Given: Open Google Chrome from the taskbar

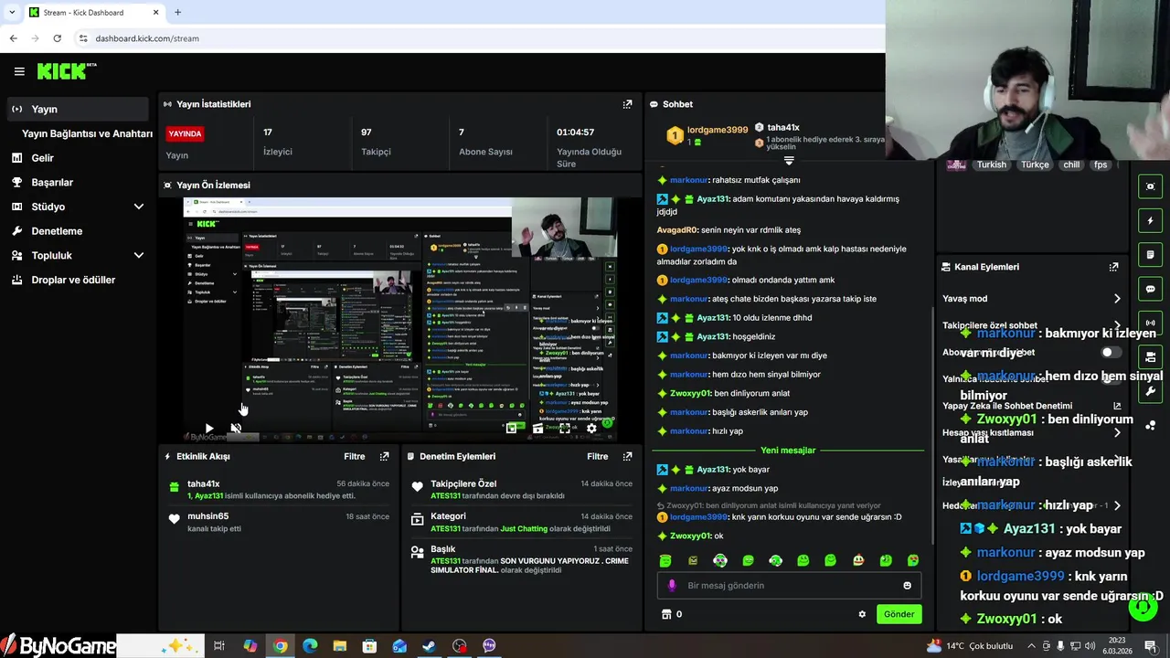Looking at the screenshot, I should coord(280,646).
